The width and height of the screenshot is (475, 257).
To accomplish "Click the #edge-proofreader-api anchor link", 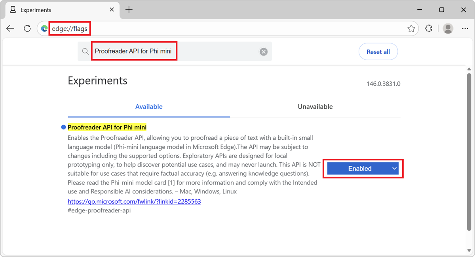I will pos(99,210).
